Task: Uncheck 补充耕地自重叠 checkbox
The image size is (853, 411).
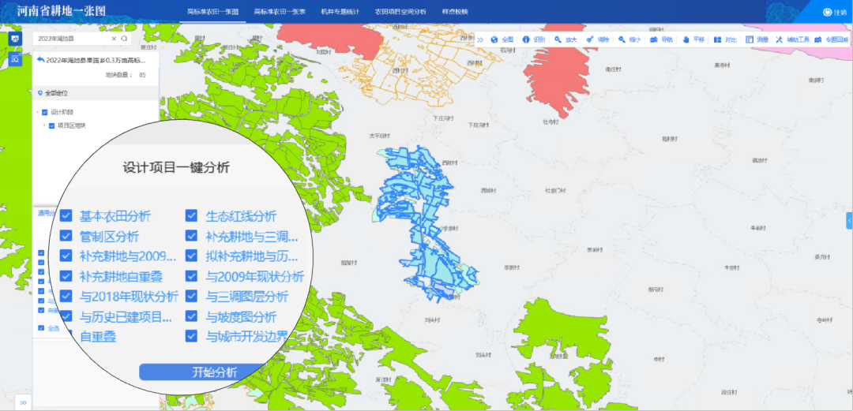Action: 66,276
